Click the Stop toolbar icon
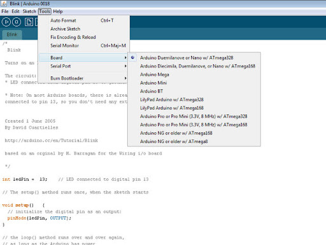Image resolution: width=326 pixels, height=245 pixels. pyautogui.click(x=17, y=22)
